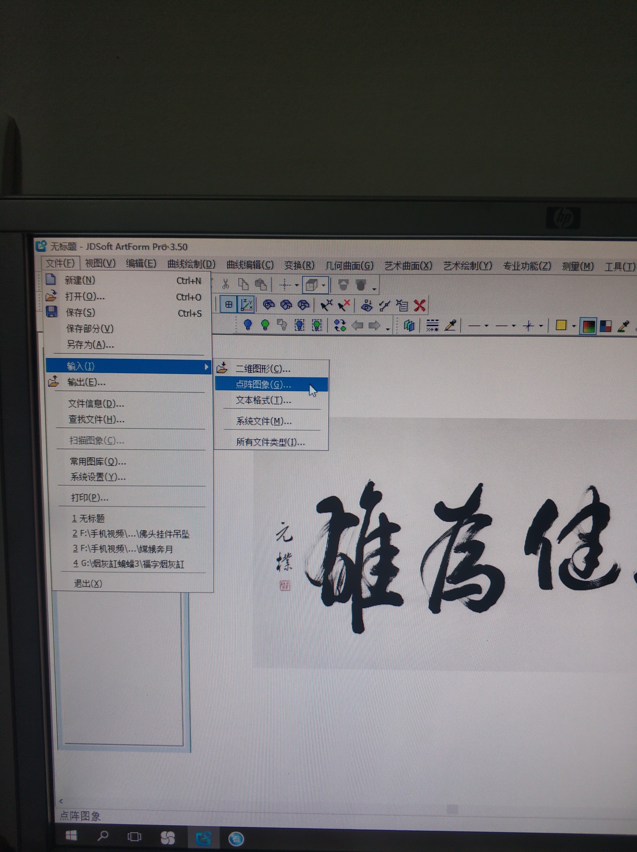The height and width of the screenshot is (852, 637).
Task: Click 输出(E)... menu entry
Action: click(x=128, y=382)
